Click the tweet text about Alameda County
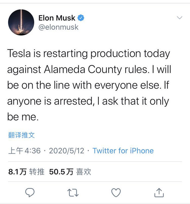This screenshot has width=190, height=204. (89, 85)
